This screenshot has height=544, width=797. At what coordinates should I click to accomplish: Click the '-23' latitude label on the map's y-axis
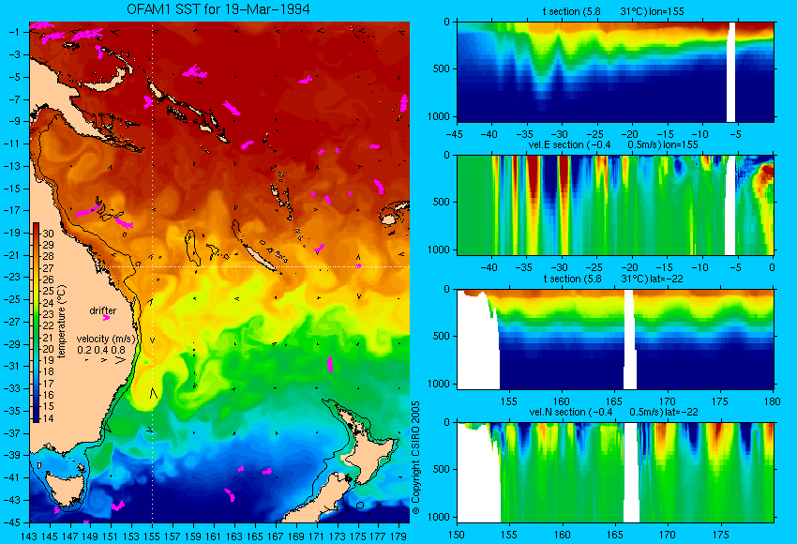pos(12,277)
